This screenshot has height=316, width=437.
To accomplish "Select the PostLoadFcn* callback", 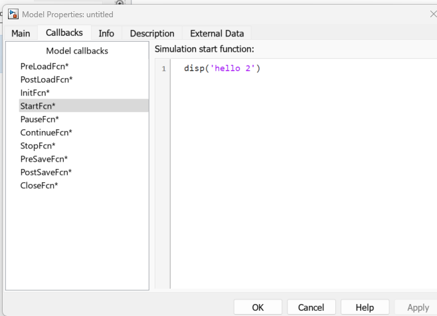I will [46, 79].
